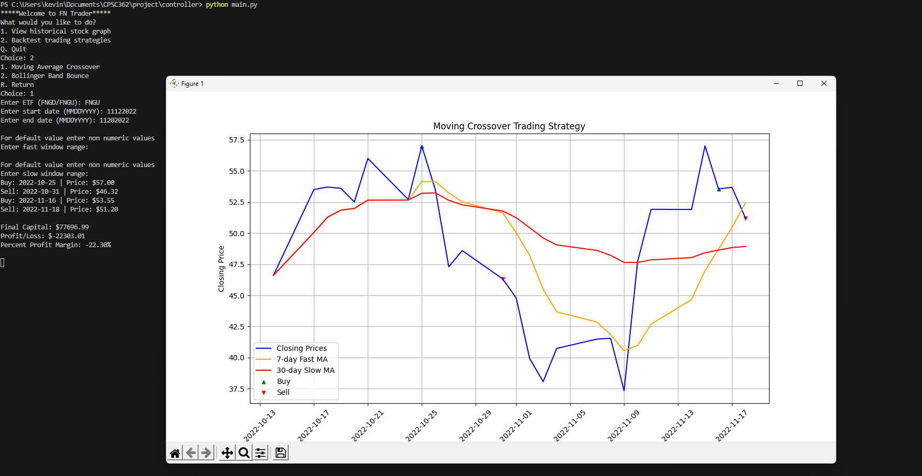Click the 'Q. Quit' terminal line

pos(14,49)
